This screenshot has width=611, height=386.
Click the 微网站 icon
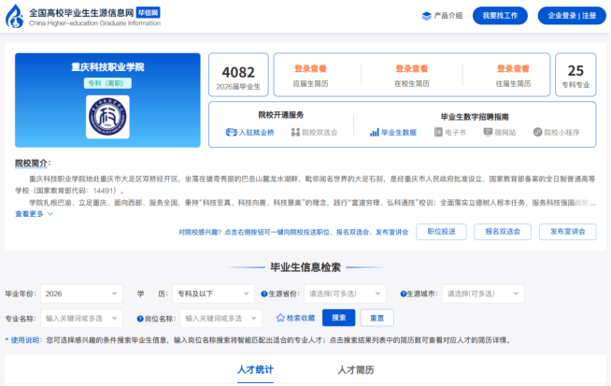(488, 133)
